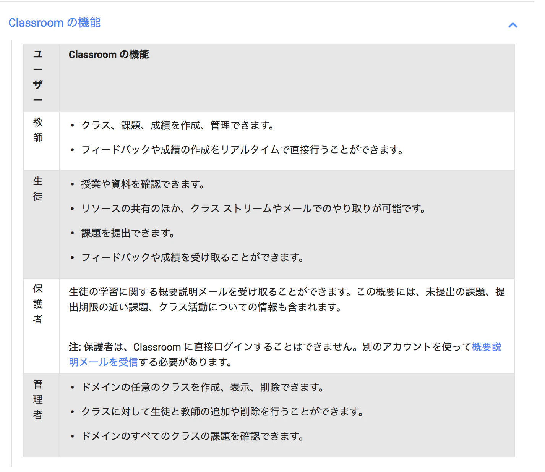Click the bold "注" note label

point(74,347)
